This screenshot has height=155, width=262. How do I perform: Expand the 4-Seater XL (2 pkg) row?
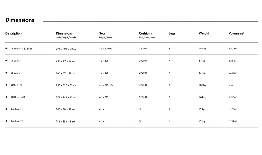pos(6,49)
